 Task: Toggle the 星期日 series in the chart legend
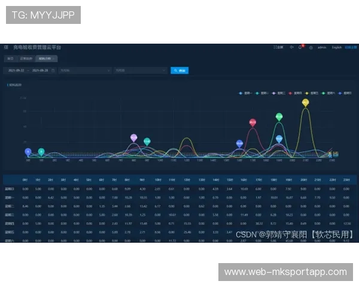(x=347, y=93)
